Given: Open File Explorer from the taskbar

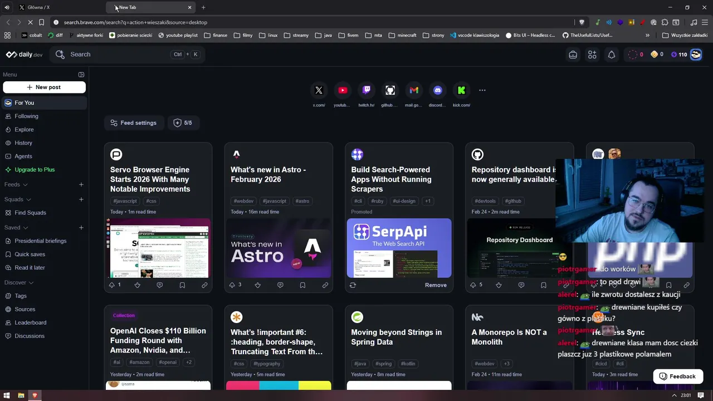Looking at the screenshot, I should tap(21, 395).
